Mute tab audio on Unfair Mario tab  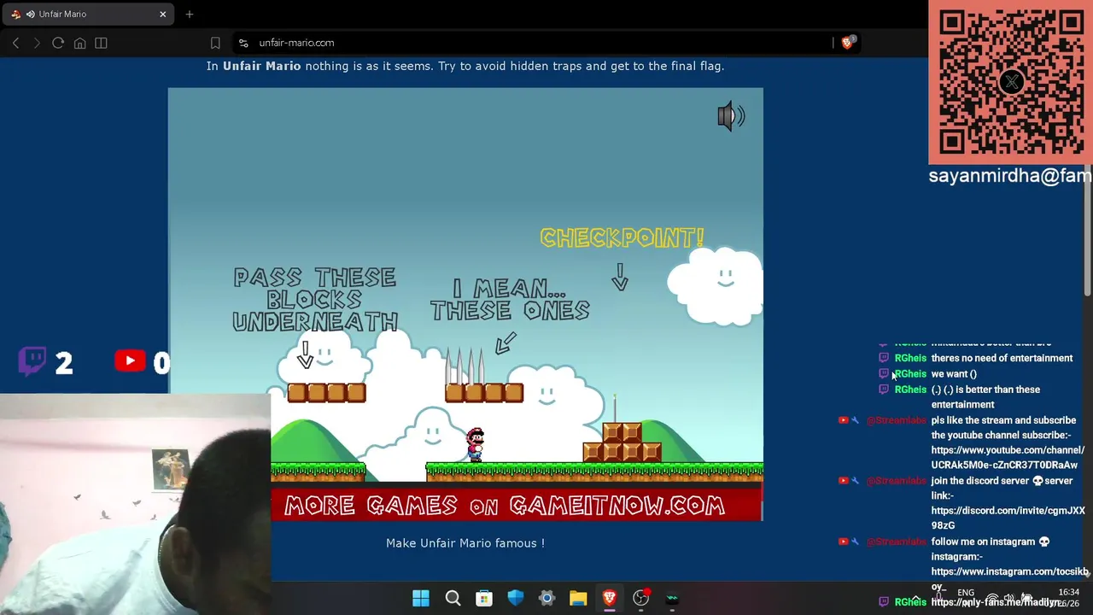(x=31, y=14)
